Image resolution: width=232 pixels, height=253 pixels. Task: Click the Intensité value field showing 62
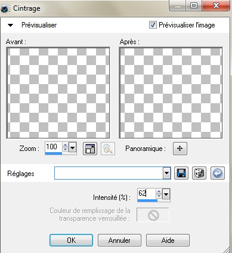coord(147,193)
